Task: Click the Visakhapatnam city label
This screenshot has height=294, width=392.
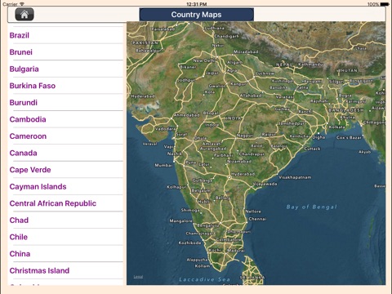Action: click(x=295, y=177)
